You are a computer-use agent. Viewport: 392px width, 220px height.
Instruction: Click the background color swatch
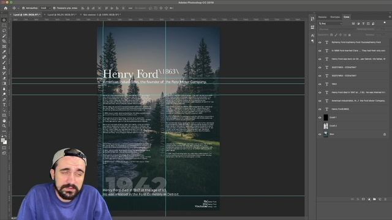tap(6, 142)
